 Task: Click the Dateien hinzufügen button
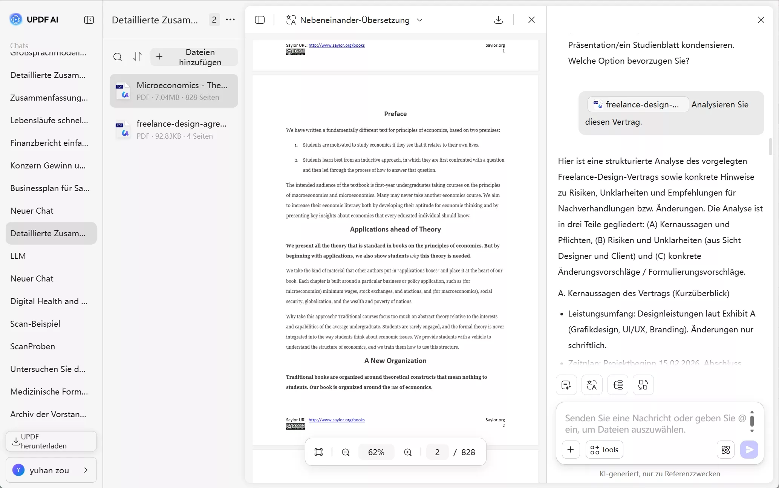[194, 57]
